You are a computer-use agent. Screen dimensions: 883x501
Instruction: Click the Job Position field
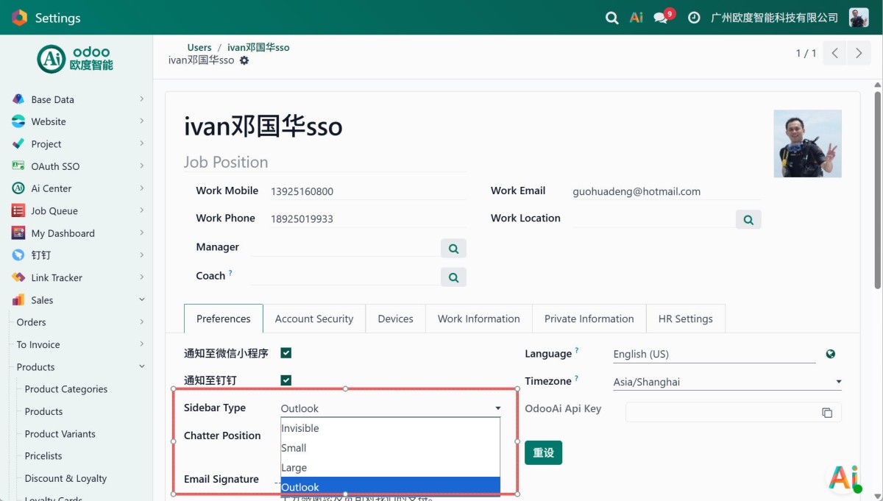pyautogui.click(x=325, y=162)
